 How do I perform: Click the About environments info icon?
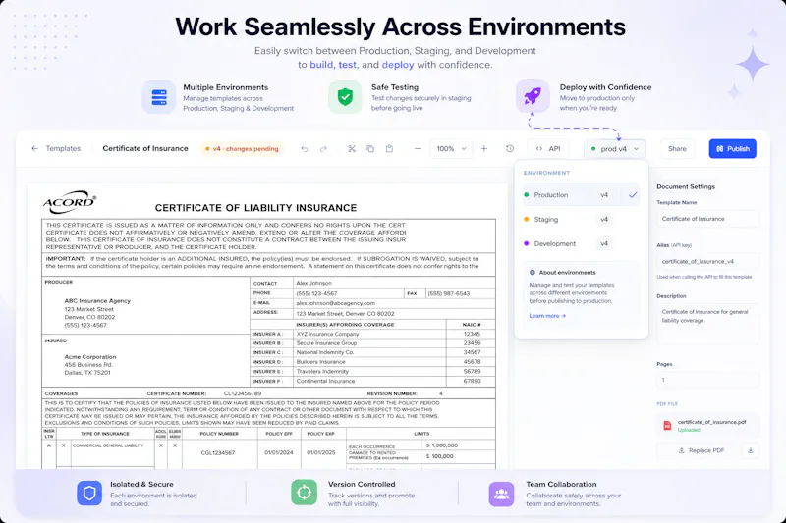click(533, 272)
